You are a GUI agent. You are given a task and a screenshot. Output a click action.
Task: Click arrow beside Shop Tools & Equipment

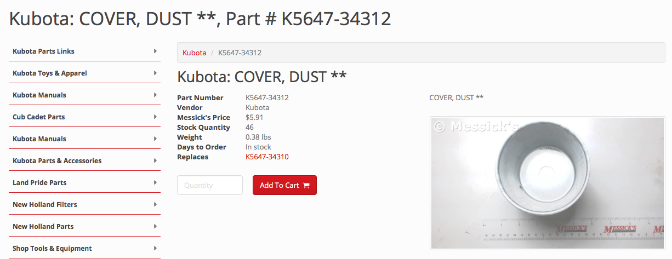[156, 248]
